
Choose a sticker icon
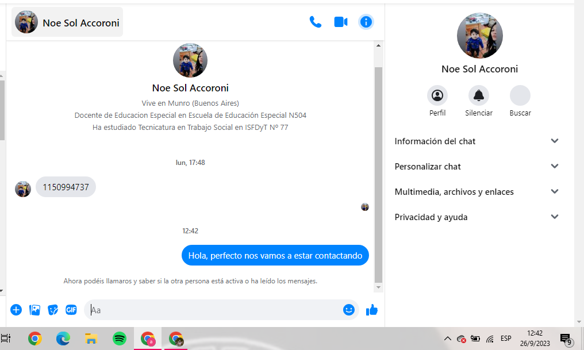(x=53, y=310)
